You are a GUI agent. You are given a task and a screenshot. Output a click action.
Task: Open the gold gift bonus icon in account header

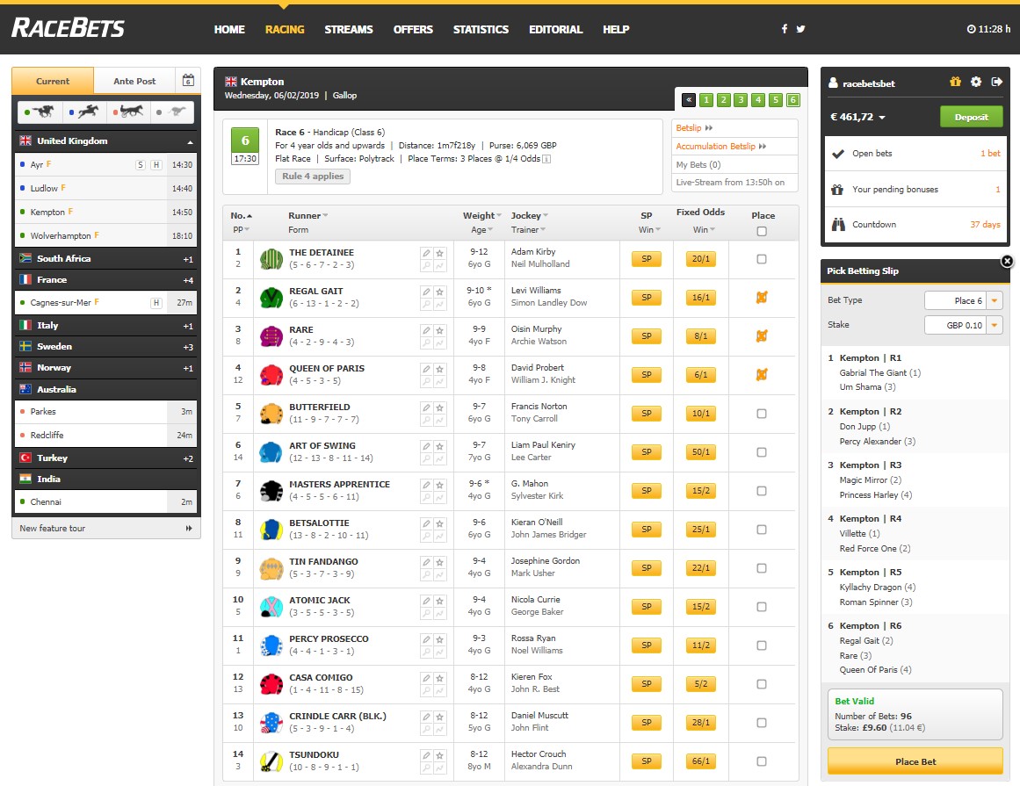(x=955, y=82)
